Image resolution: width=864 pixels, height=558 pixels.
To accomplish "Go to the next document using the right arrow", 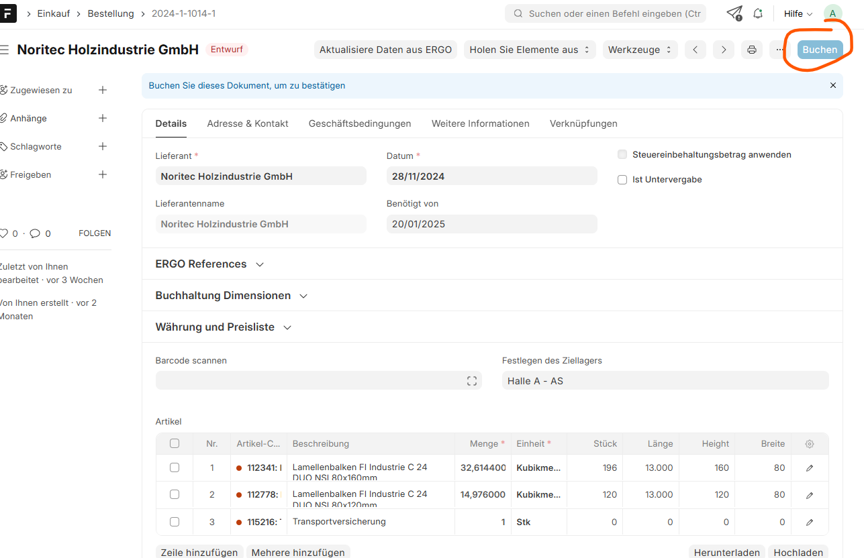I will click(x=723, y=50).
